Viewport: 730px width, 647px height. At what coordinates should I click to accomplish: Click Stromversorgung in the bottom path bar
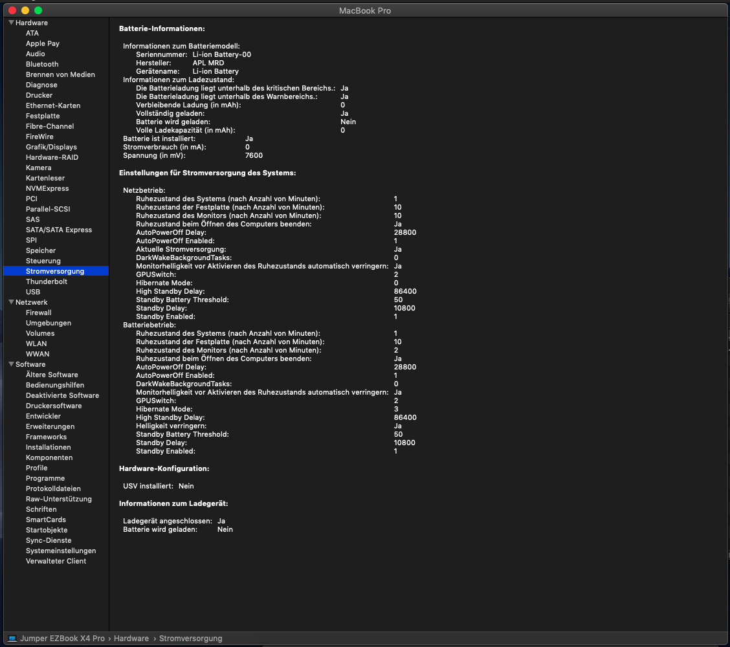click(x=190, y=638)
